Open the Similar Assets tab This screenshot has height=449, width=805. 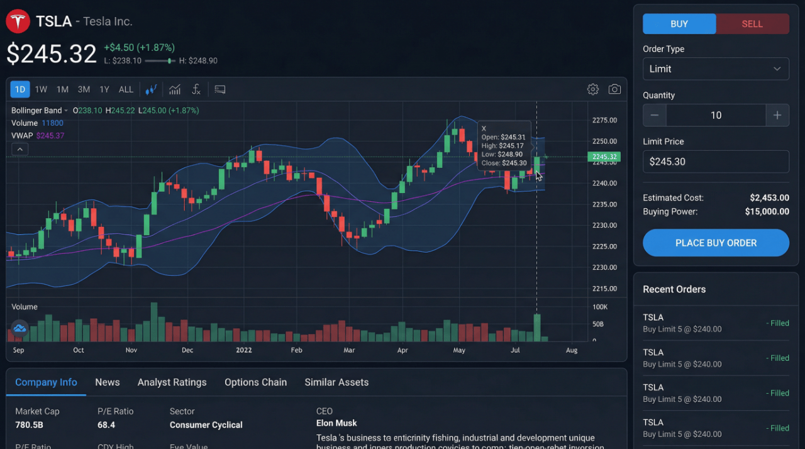[336, 382]
